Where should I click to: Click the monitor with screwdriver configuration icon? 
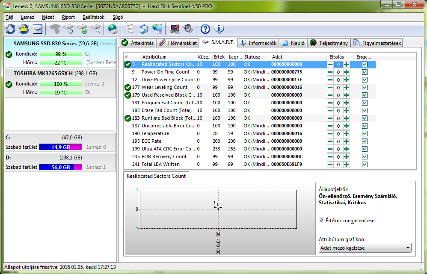tap(174, 29)
